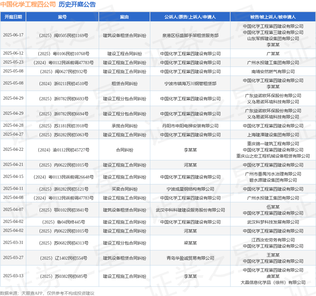Select case number (2025)苏0282民初5063号
The height and width of the screenshot is (296, 316).
pos(64,135)
